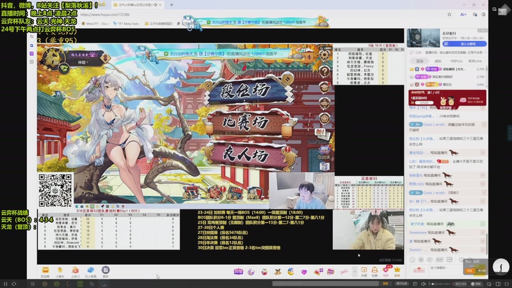Image resolution: width=512 pixels, height=288 pixels.
Task: Select the purple heart gift icon
Action: click(304, 271)
